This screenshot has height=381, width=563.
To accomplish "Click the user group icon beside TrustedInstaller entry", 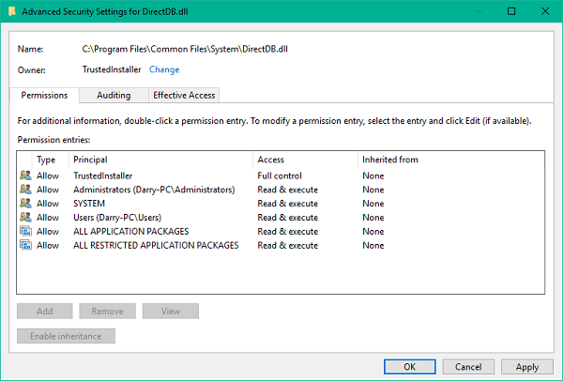I will coord(25,175).
